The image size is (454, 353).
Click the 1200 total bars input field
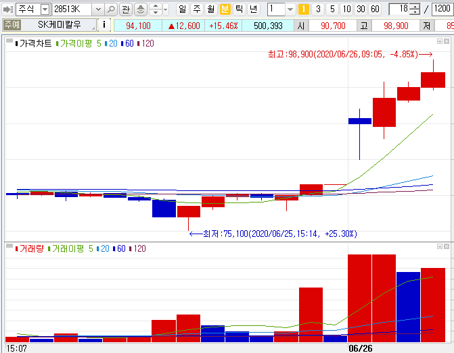coord(442,9)
